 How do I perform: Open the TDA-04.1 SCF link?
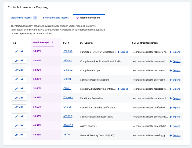coord(68,97)
